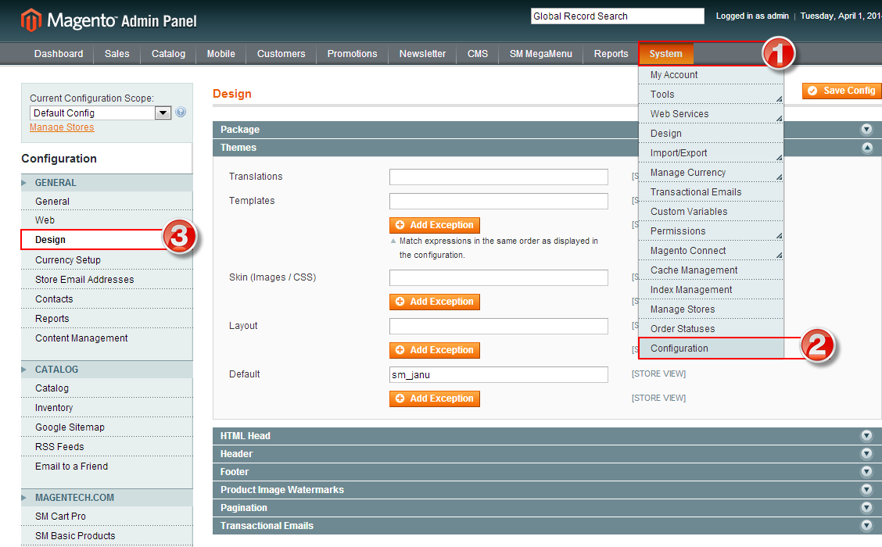Open the SM MegaMenu menu
The height and width of the screenshot is (547, 882).
pos(540,54)
